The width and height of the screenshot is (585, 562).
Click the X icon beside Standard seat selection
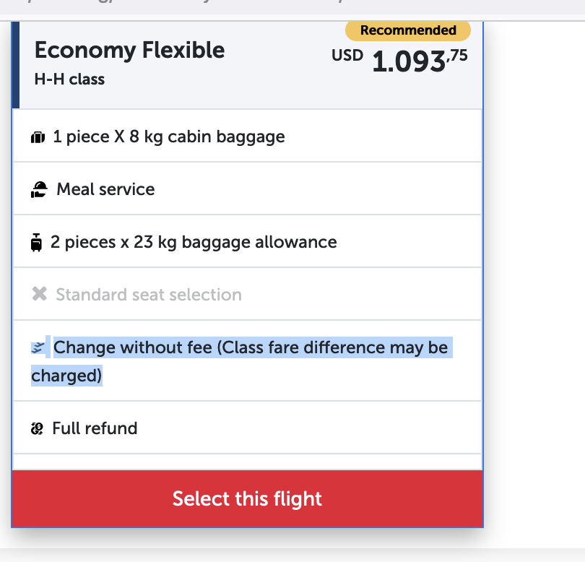pyautogui.click(x=39, y=294)
